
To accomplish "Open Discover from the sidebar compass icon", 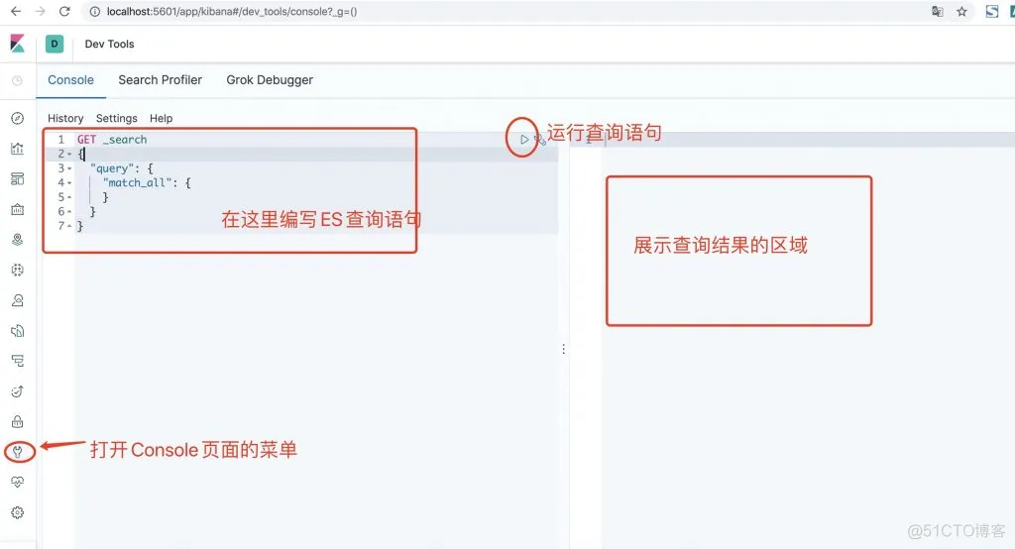I will [18, 118].
